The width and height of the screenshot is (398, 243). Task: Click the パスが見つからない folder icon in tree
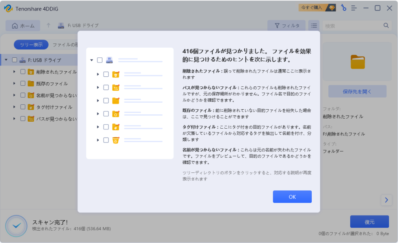pos(31,119)
